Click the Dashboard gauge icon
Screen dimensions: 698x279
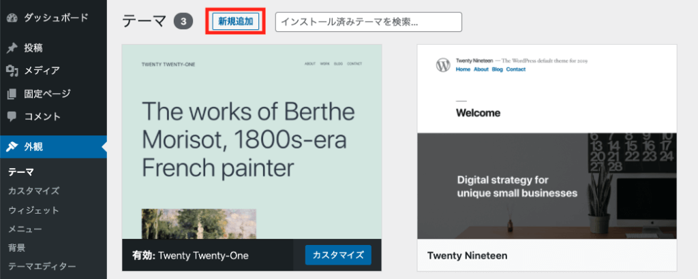point(12,16)
